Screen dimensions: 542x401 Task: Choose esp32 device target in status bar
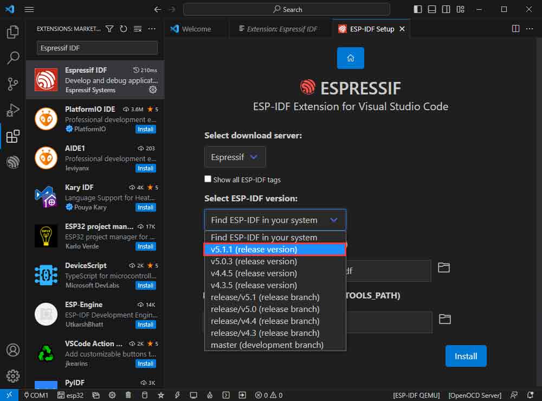(x=70, y=395)
